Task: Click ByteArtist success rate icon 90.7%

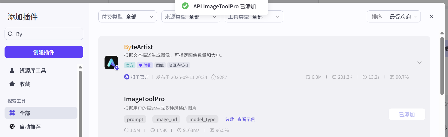Action: (392, 77)
